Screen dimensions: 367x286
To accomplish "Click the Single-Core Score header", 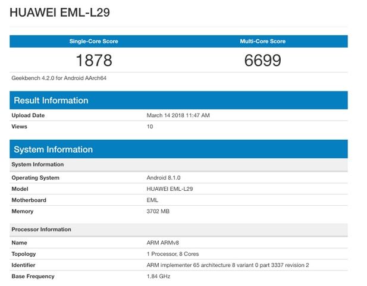I will pyautogui.click(x=93, y=42).
